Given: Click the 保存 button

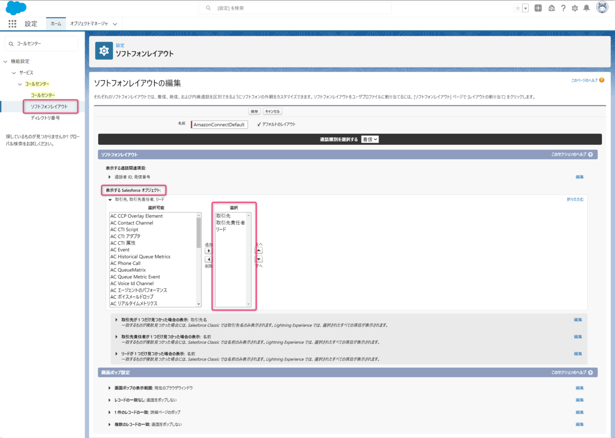Looking at the screenshot, I should pyautogui.click(x=254, y=111).
